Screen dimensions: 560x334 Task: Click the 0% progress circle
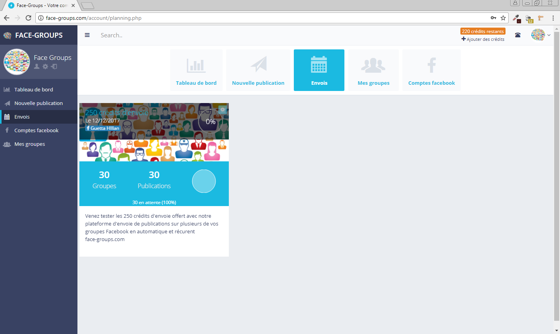211,122
